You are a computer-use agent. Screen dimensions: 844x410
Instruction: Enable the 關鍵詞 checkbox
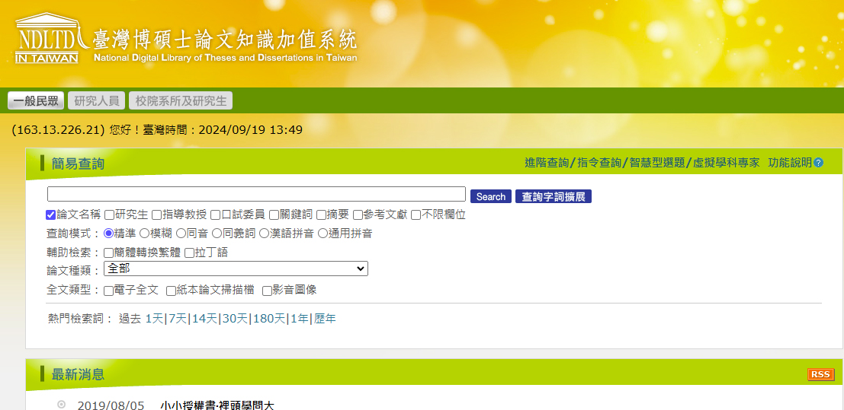[x=274, y=215]
